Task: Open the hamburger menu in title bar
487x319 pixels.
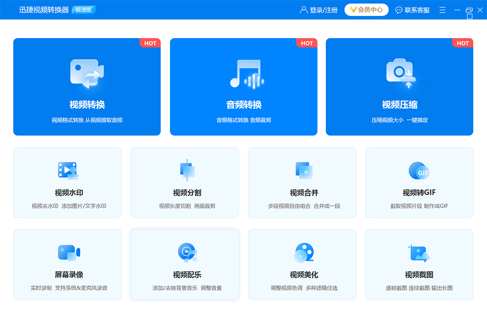Action: coord(442,10)
